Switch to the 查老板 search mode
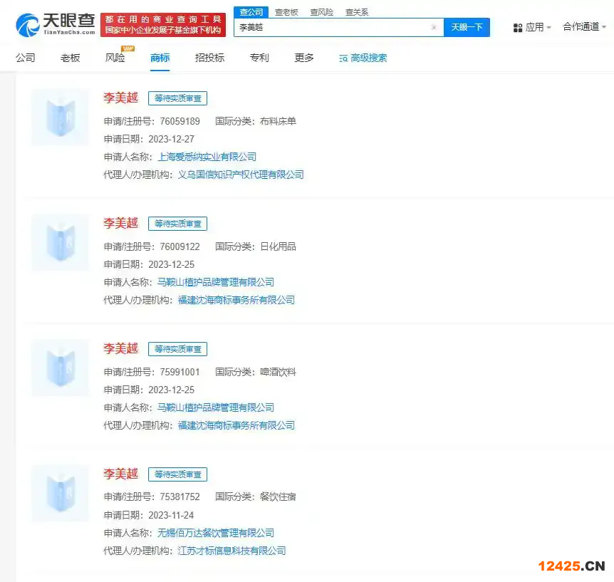The image size is (614, 582). click(x=287, y=12)
